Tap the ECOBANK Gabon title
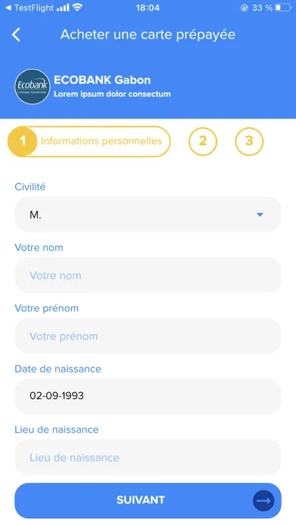The height and width of the screenshot is (526, 296). 102,80
